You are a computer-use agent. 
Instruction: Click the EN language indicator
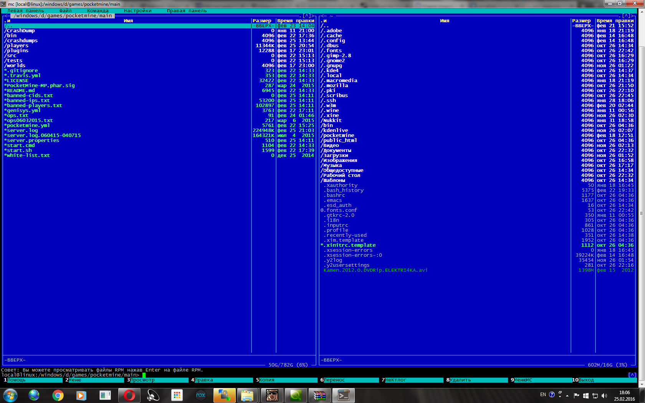[543, 395]
